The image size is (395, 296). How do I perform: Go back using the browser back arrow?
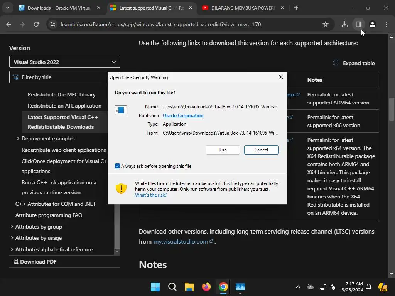(x=8, y=24)
